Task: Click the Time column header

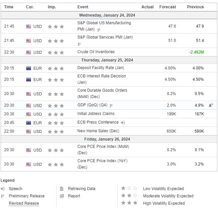Action: click(9, 7)
